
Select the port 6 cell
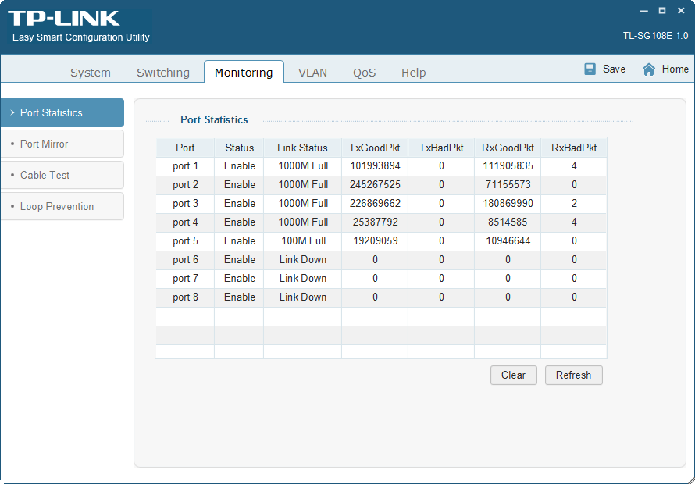coord(185,260)
